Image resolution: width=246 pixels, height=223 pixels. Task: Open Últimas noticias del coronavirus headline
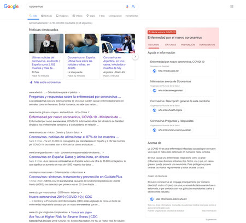(45, 63)
